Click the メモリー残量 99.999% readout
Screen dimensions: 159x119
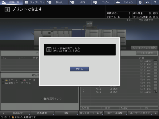coord(145,13)
